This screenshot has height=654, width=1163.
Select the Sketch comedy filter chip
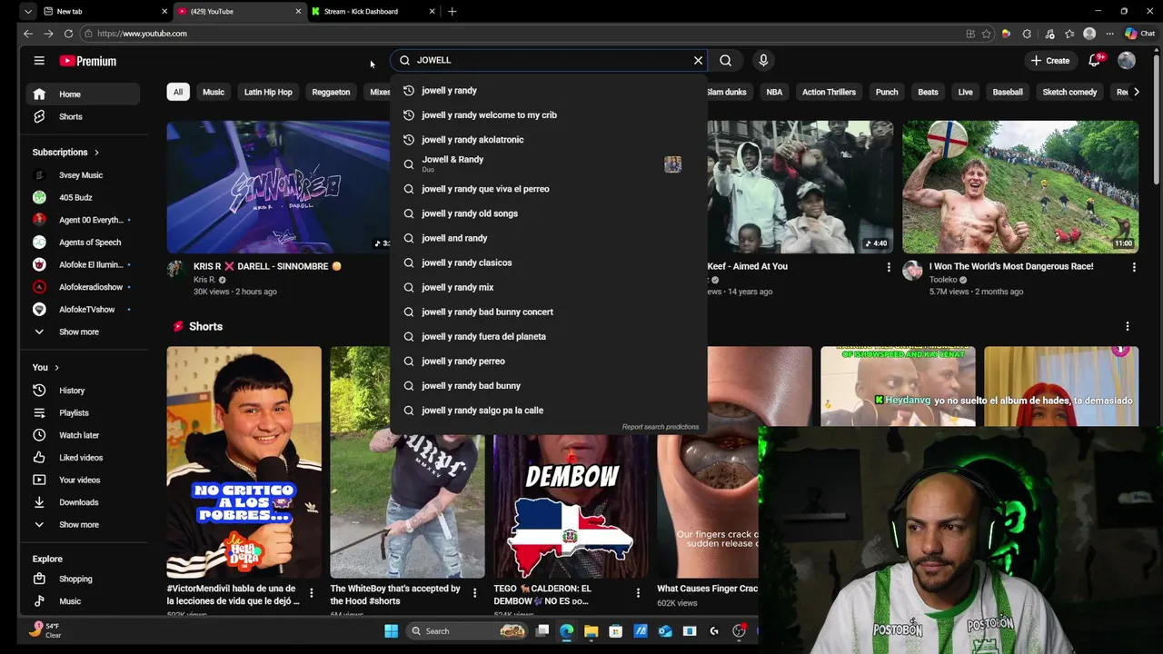coord(1069,92)
